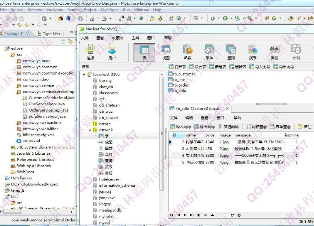Go to last record in tb_sofa navigator
The image size is (314, 226).
tap(192, 215)
